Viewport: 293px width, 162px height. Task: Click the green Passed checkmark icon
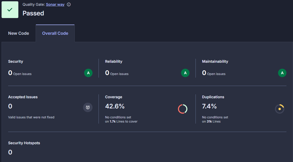tap(10, 10)
